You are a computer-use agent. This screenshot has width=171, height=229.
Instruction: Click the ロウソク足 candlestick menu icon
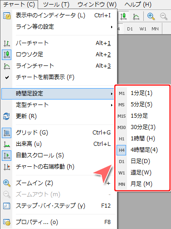(6, 55)
